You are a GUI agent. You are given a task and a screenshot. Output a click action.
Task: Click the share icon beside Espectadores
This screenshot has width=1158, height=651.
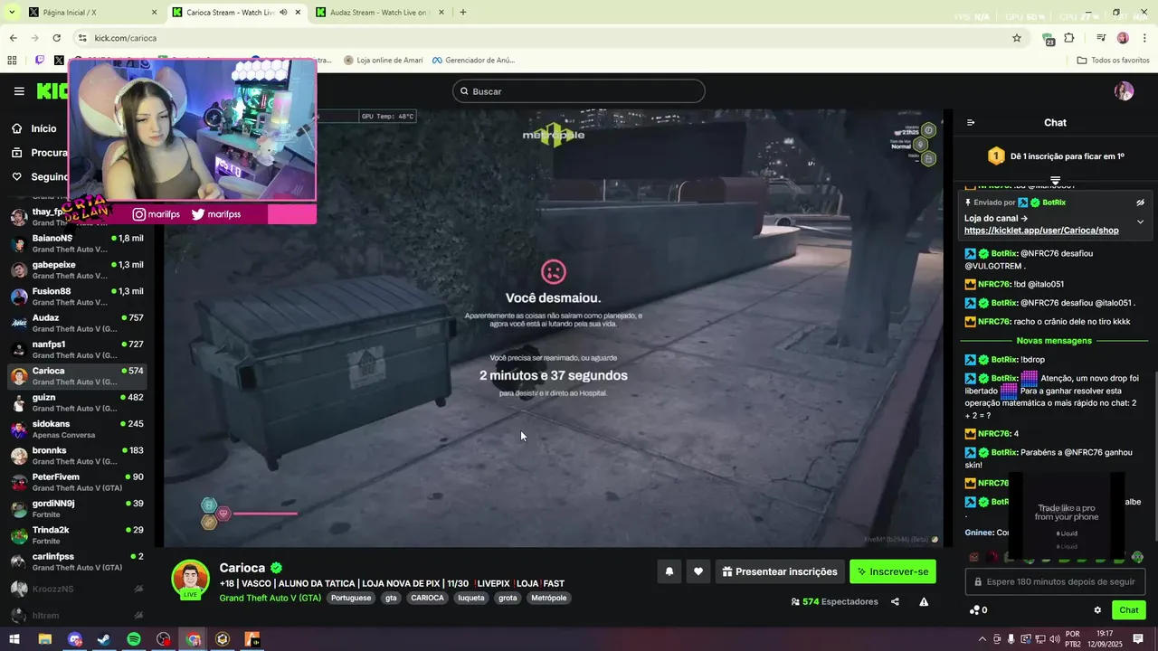(895, 602)
